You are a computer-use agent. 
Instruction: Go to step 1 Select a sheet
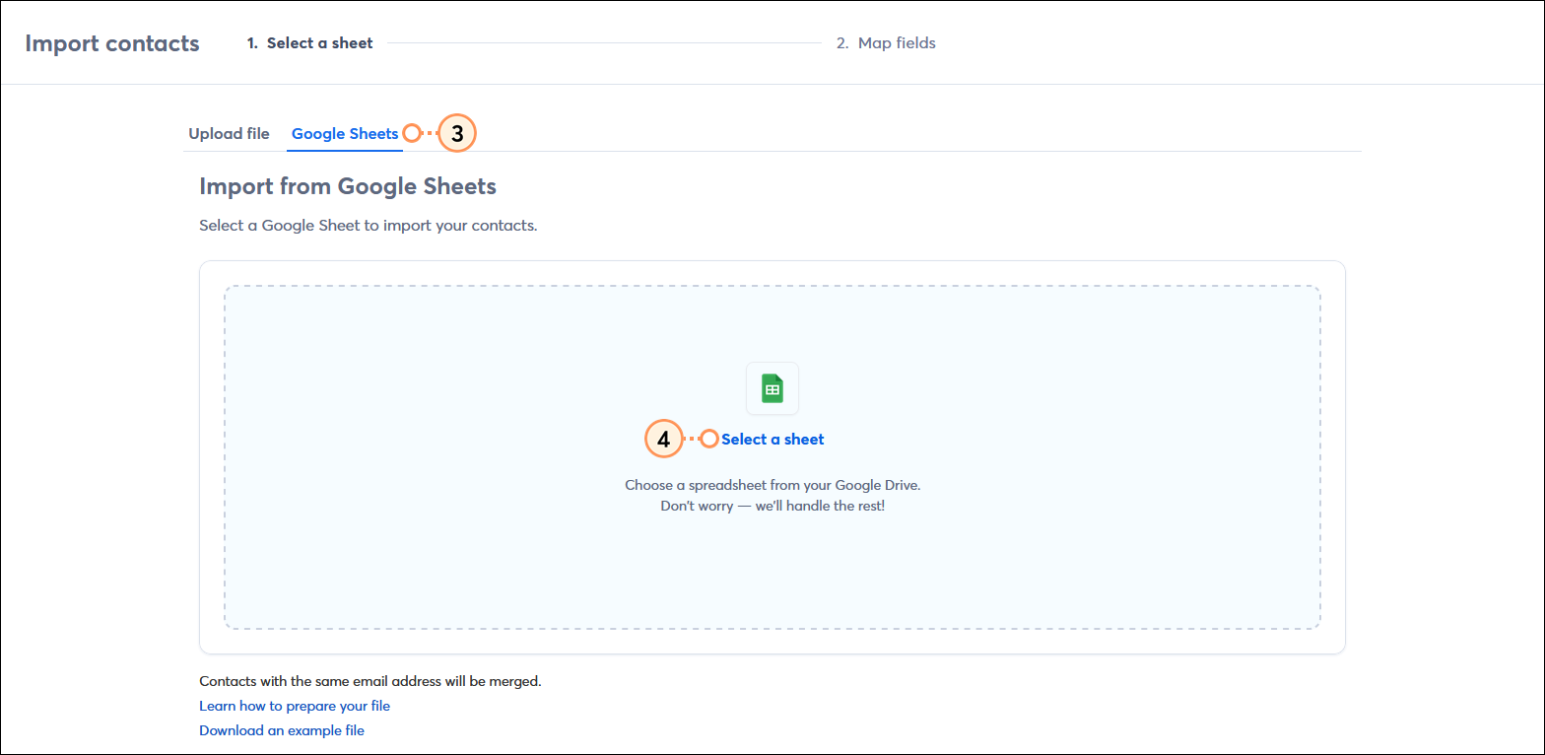(x=310, y=43)
